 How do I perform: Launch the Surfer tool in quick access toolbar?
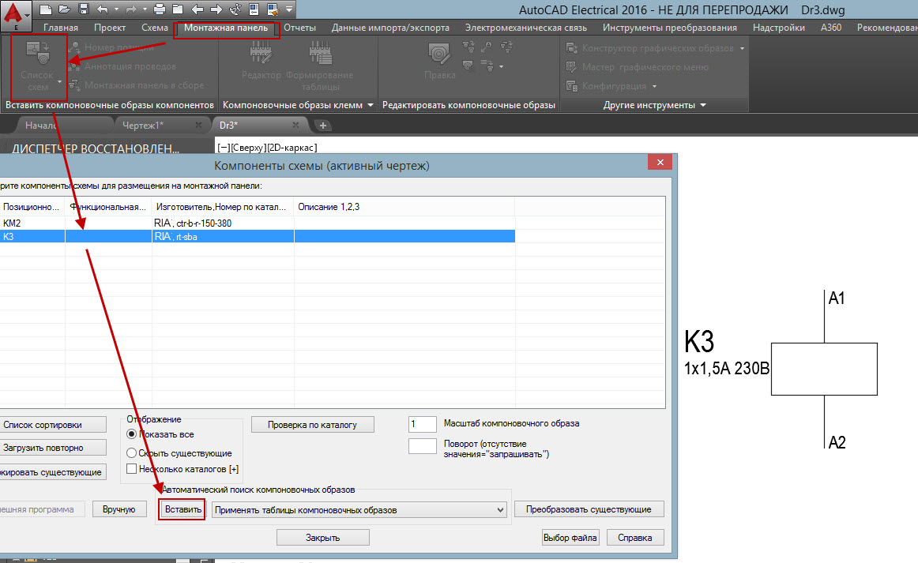tap(235, 9)
